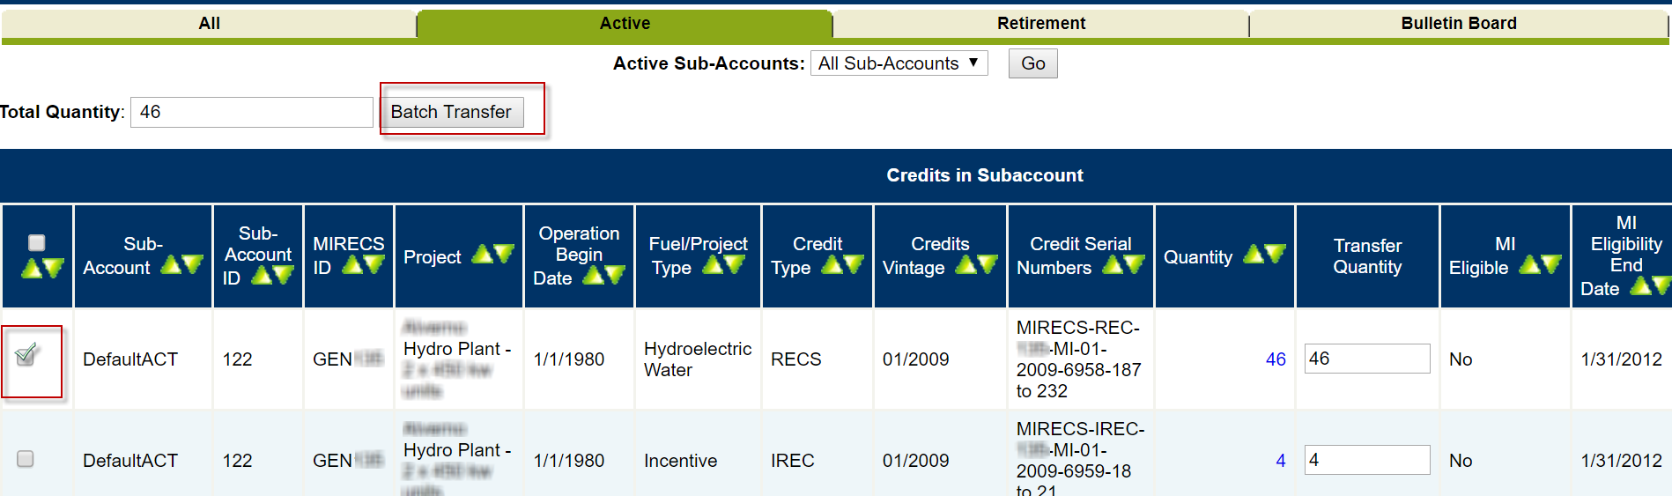This screenshot has height=496, width=1672.
Task: Sort Fuel/Project Type column ascending
Action: pos(713,264)
